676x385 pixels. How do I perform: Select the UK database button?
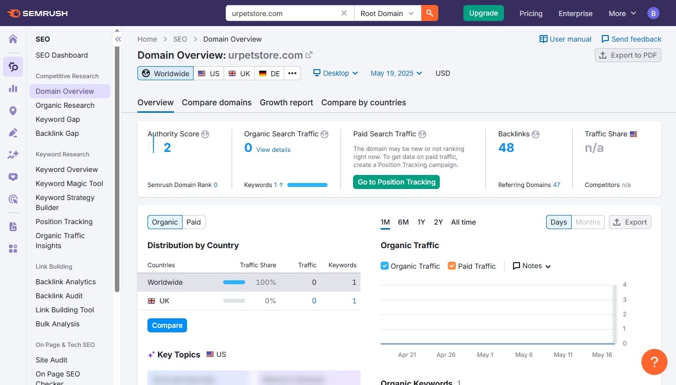239,73
